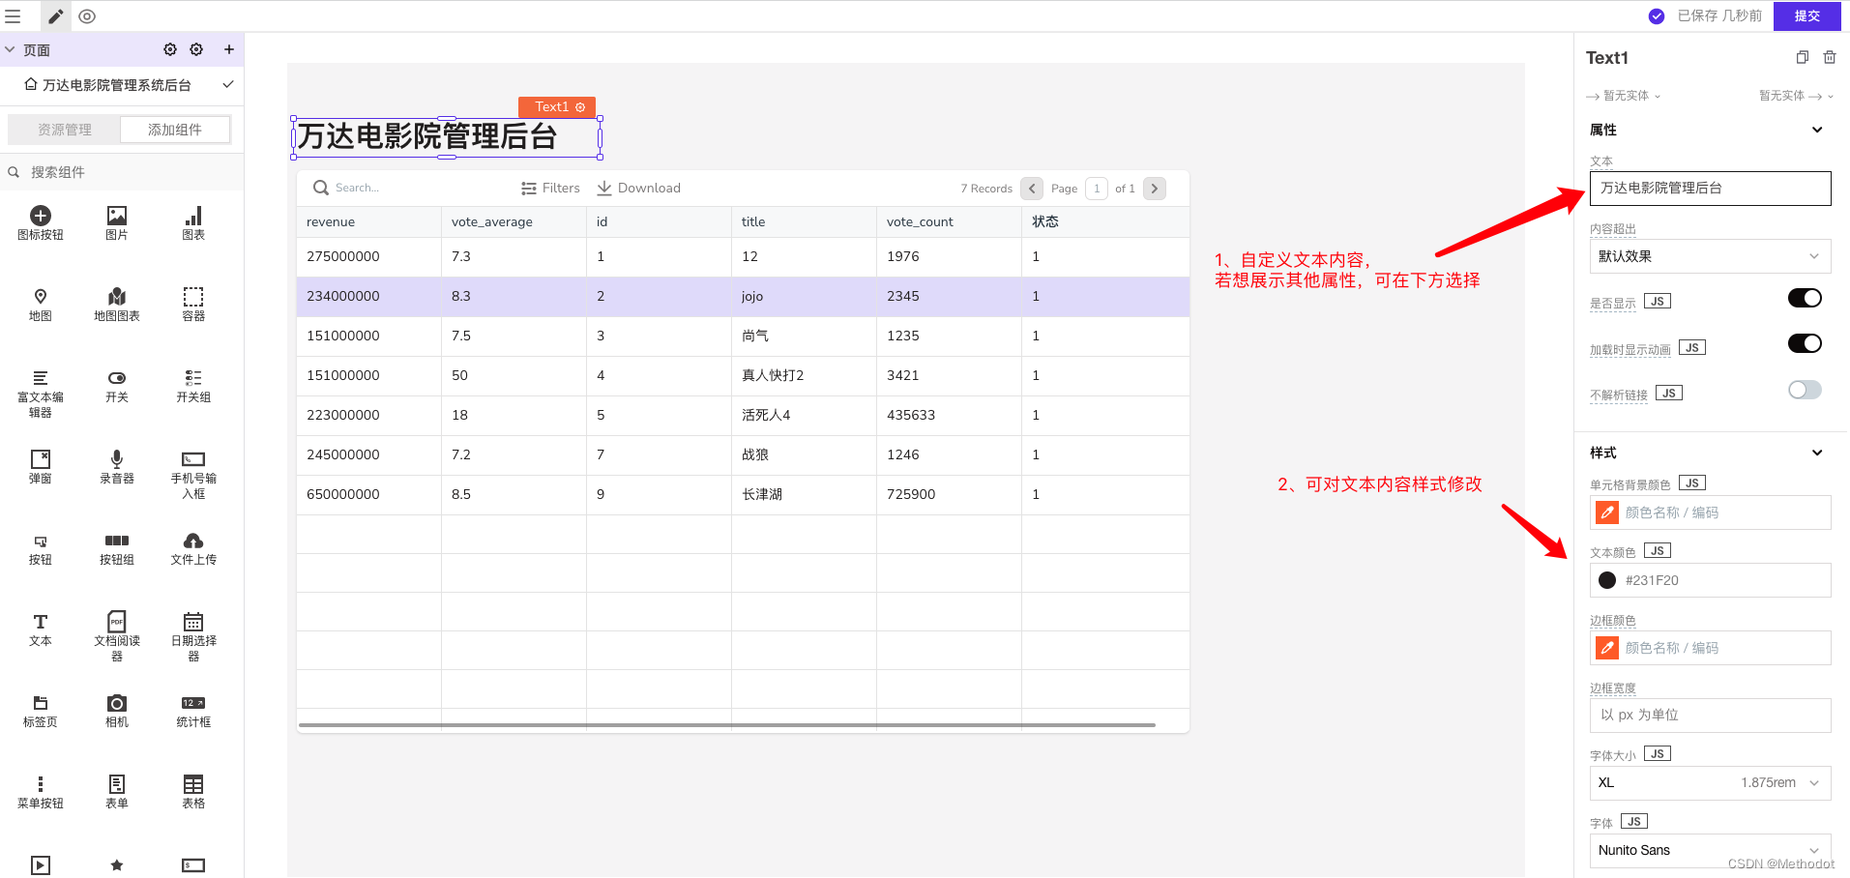Open the Nunito Sans font dropdown
This screenshot has width=1850, height=878.
point(1710,850)
